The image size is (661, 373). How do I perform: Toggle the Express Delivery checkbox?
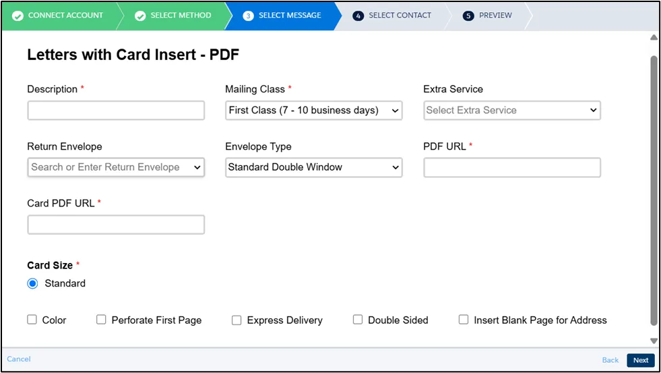tap(237, 320)
